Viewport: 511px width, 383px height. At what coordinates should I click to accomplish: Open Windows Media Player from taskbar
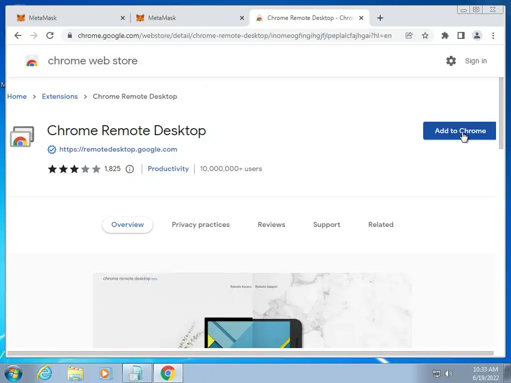(x=106, y=373)
